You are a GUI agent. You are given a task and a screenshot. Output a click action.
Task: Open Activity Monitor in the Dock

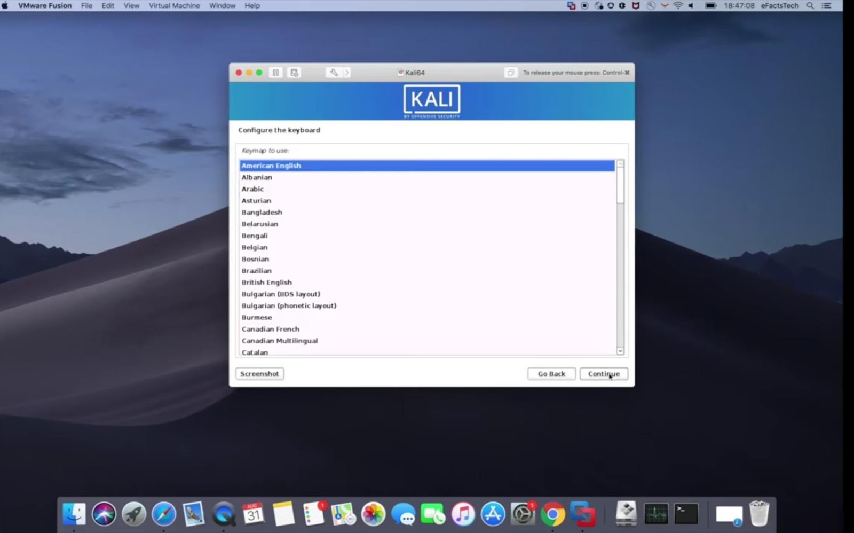[x=656, y=514]
